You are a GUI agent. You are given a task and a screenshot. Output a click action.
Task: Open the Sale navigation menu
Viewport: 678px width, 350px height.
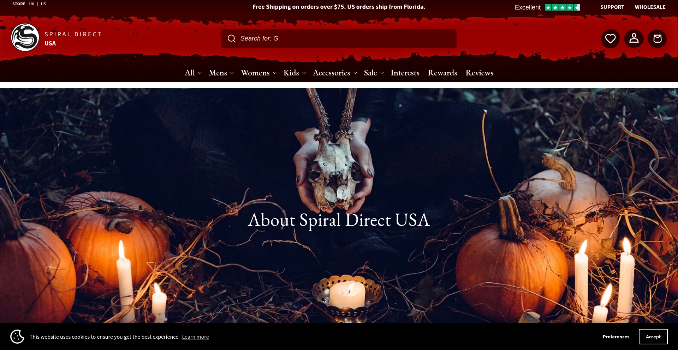(x=370, y=73)
